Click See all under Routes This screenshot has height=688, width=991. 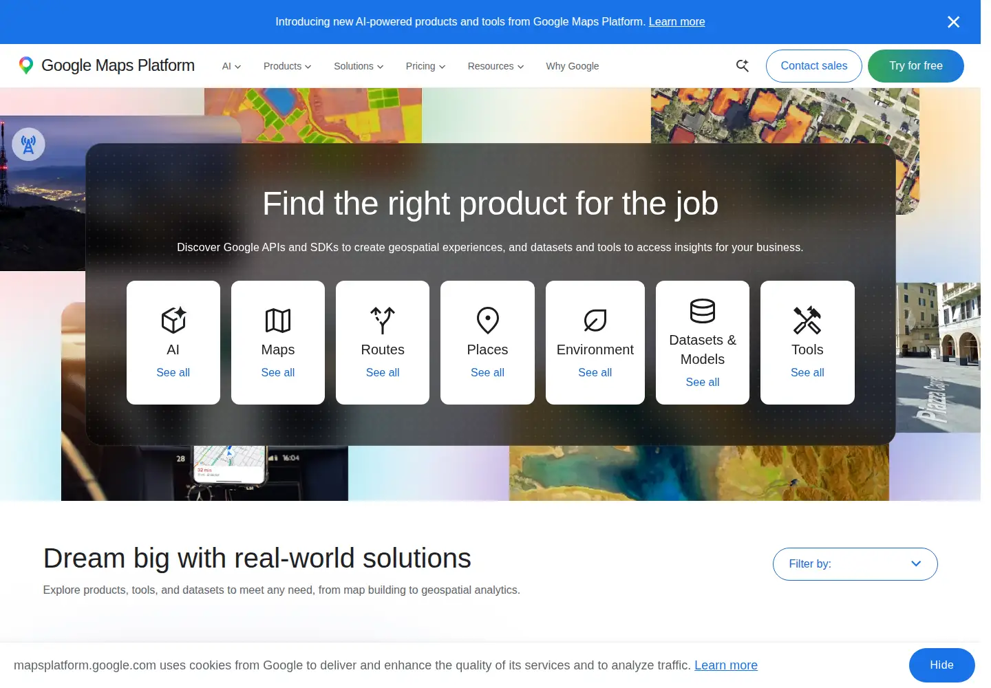(383, 372)
